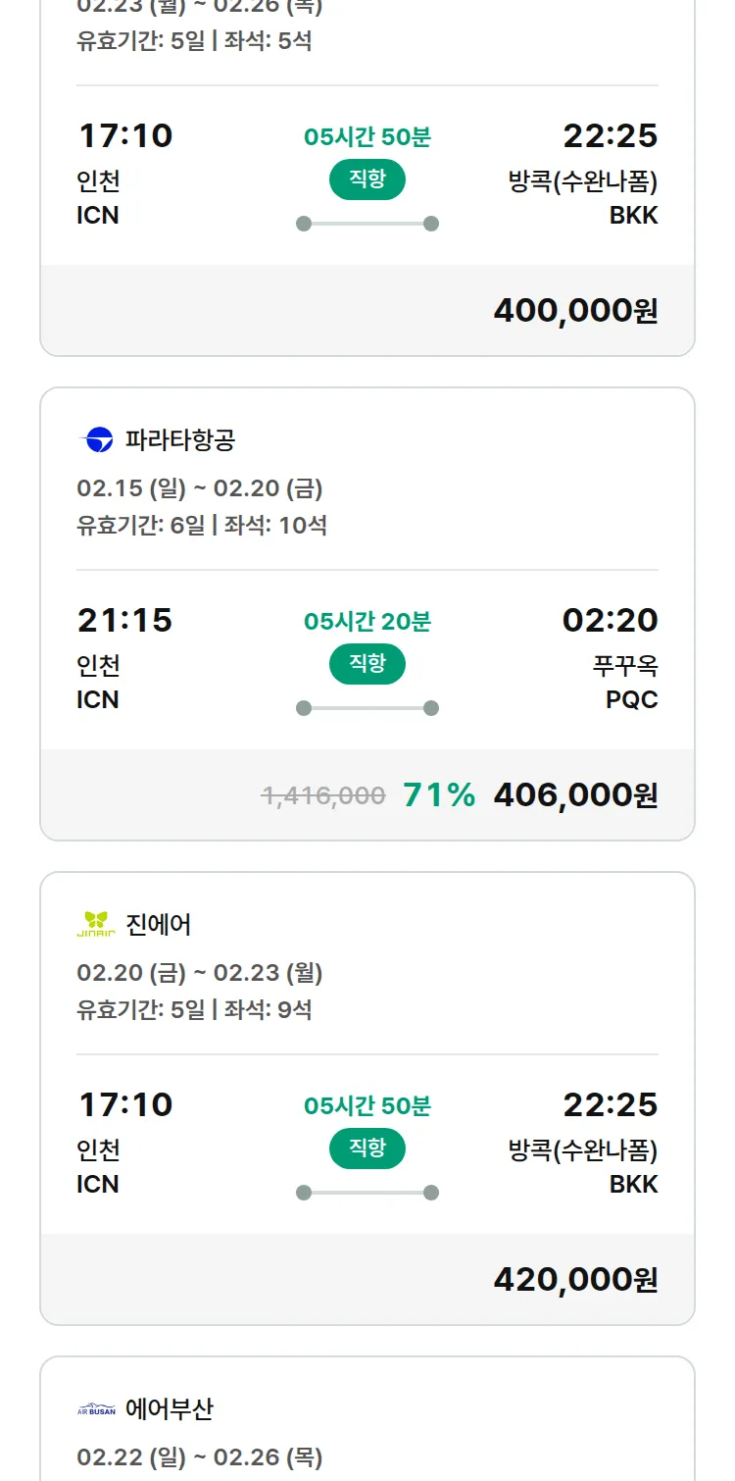The width and height of the screenshot is (735, 1481).
Task: Click the crossed-out 1,416,000 original price
Action: pos(323,795)
